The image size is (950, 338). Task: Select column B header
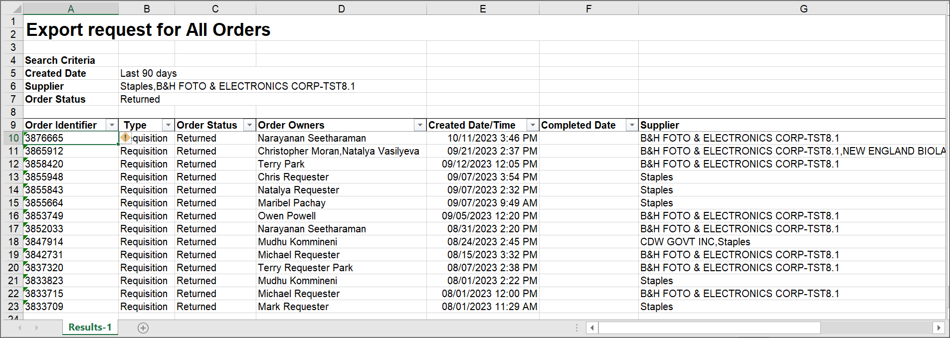click(147, 8)
